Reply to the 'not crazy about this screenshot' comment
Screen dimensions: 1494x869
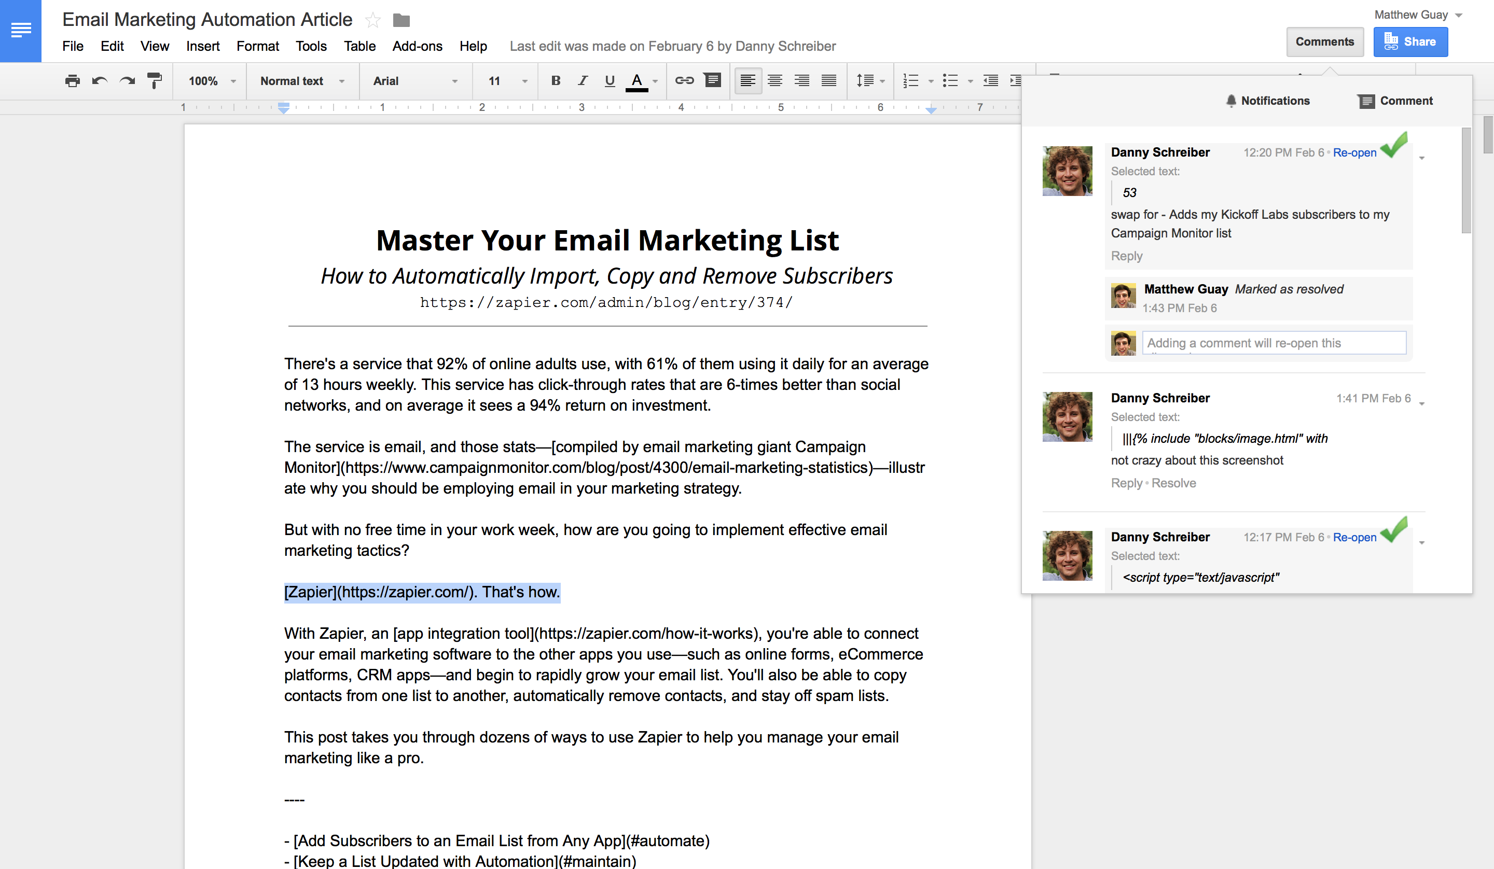pyautogui.click(x=1126, y=483)
